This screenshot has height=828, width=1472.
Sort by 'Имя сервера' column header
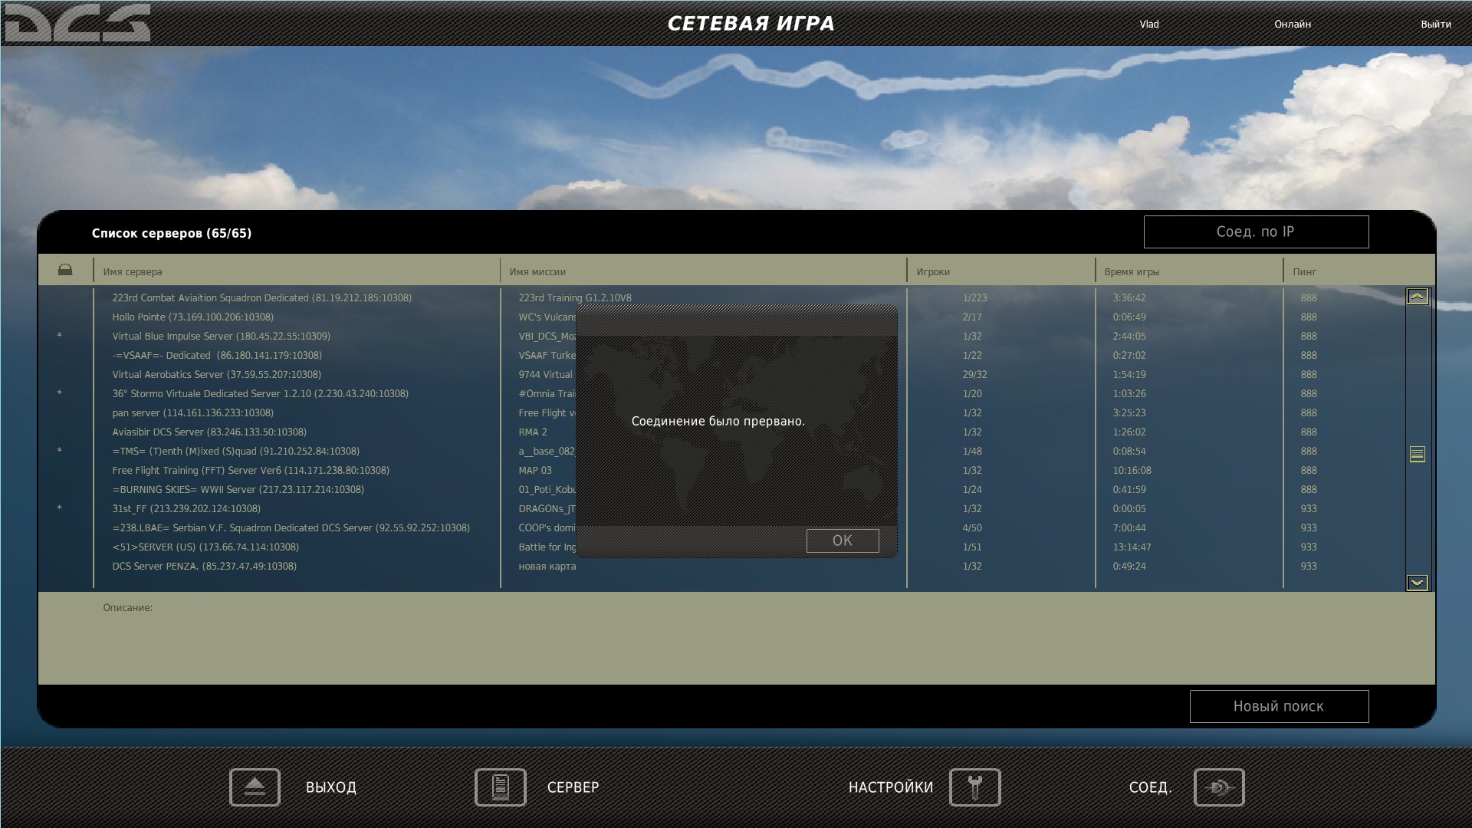tap(133, 272)
